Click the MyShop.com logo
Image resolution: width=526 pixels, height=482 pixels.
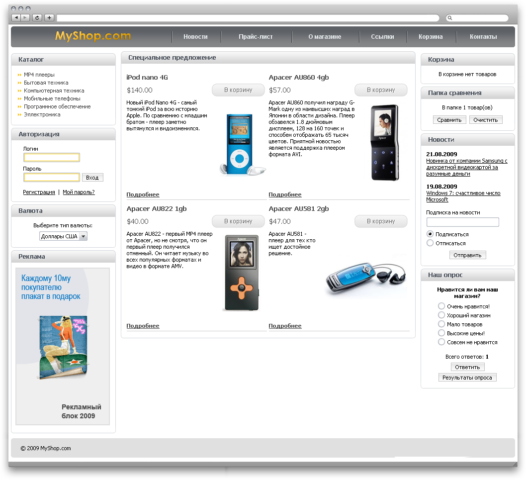[93, 36]
